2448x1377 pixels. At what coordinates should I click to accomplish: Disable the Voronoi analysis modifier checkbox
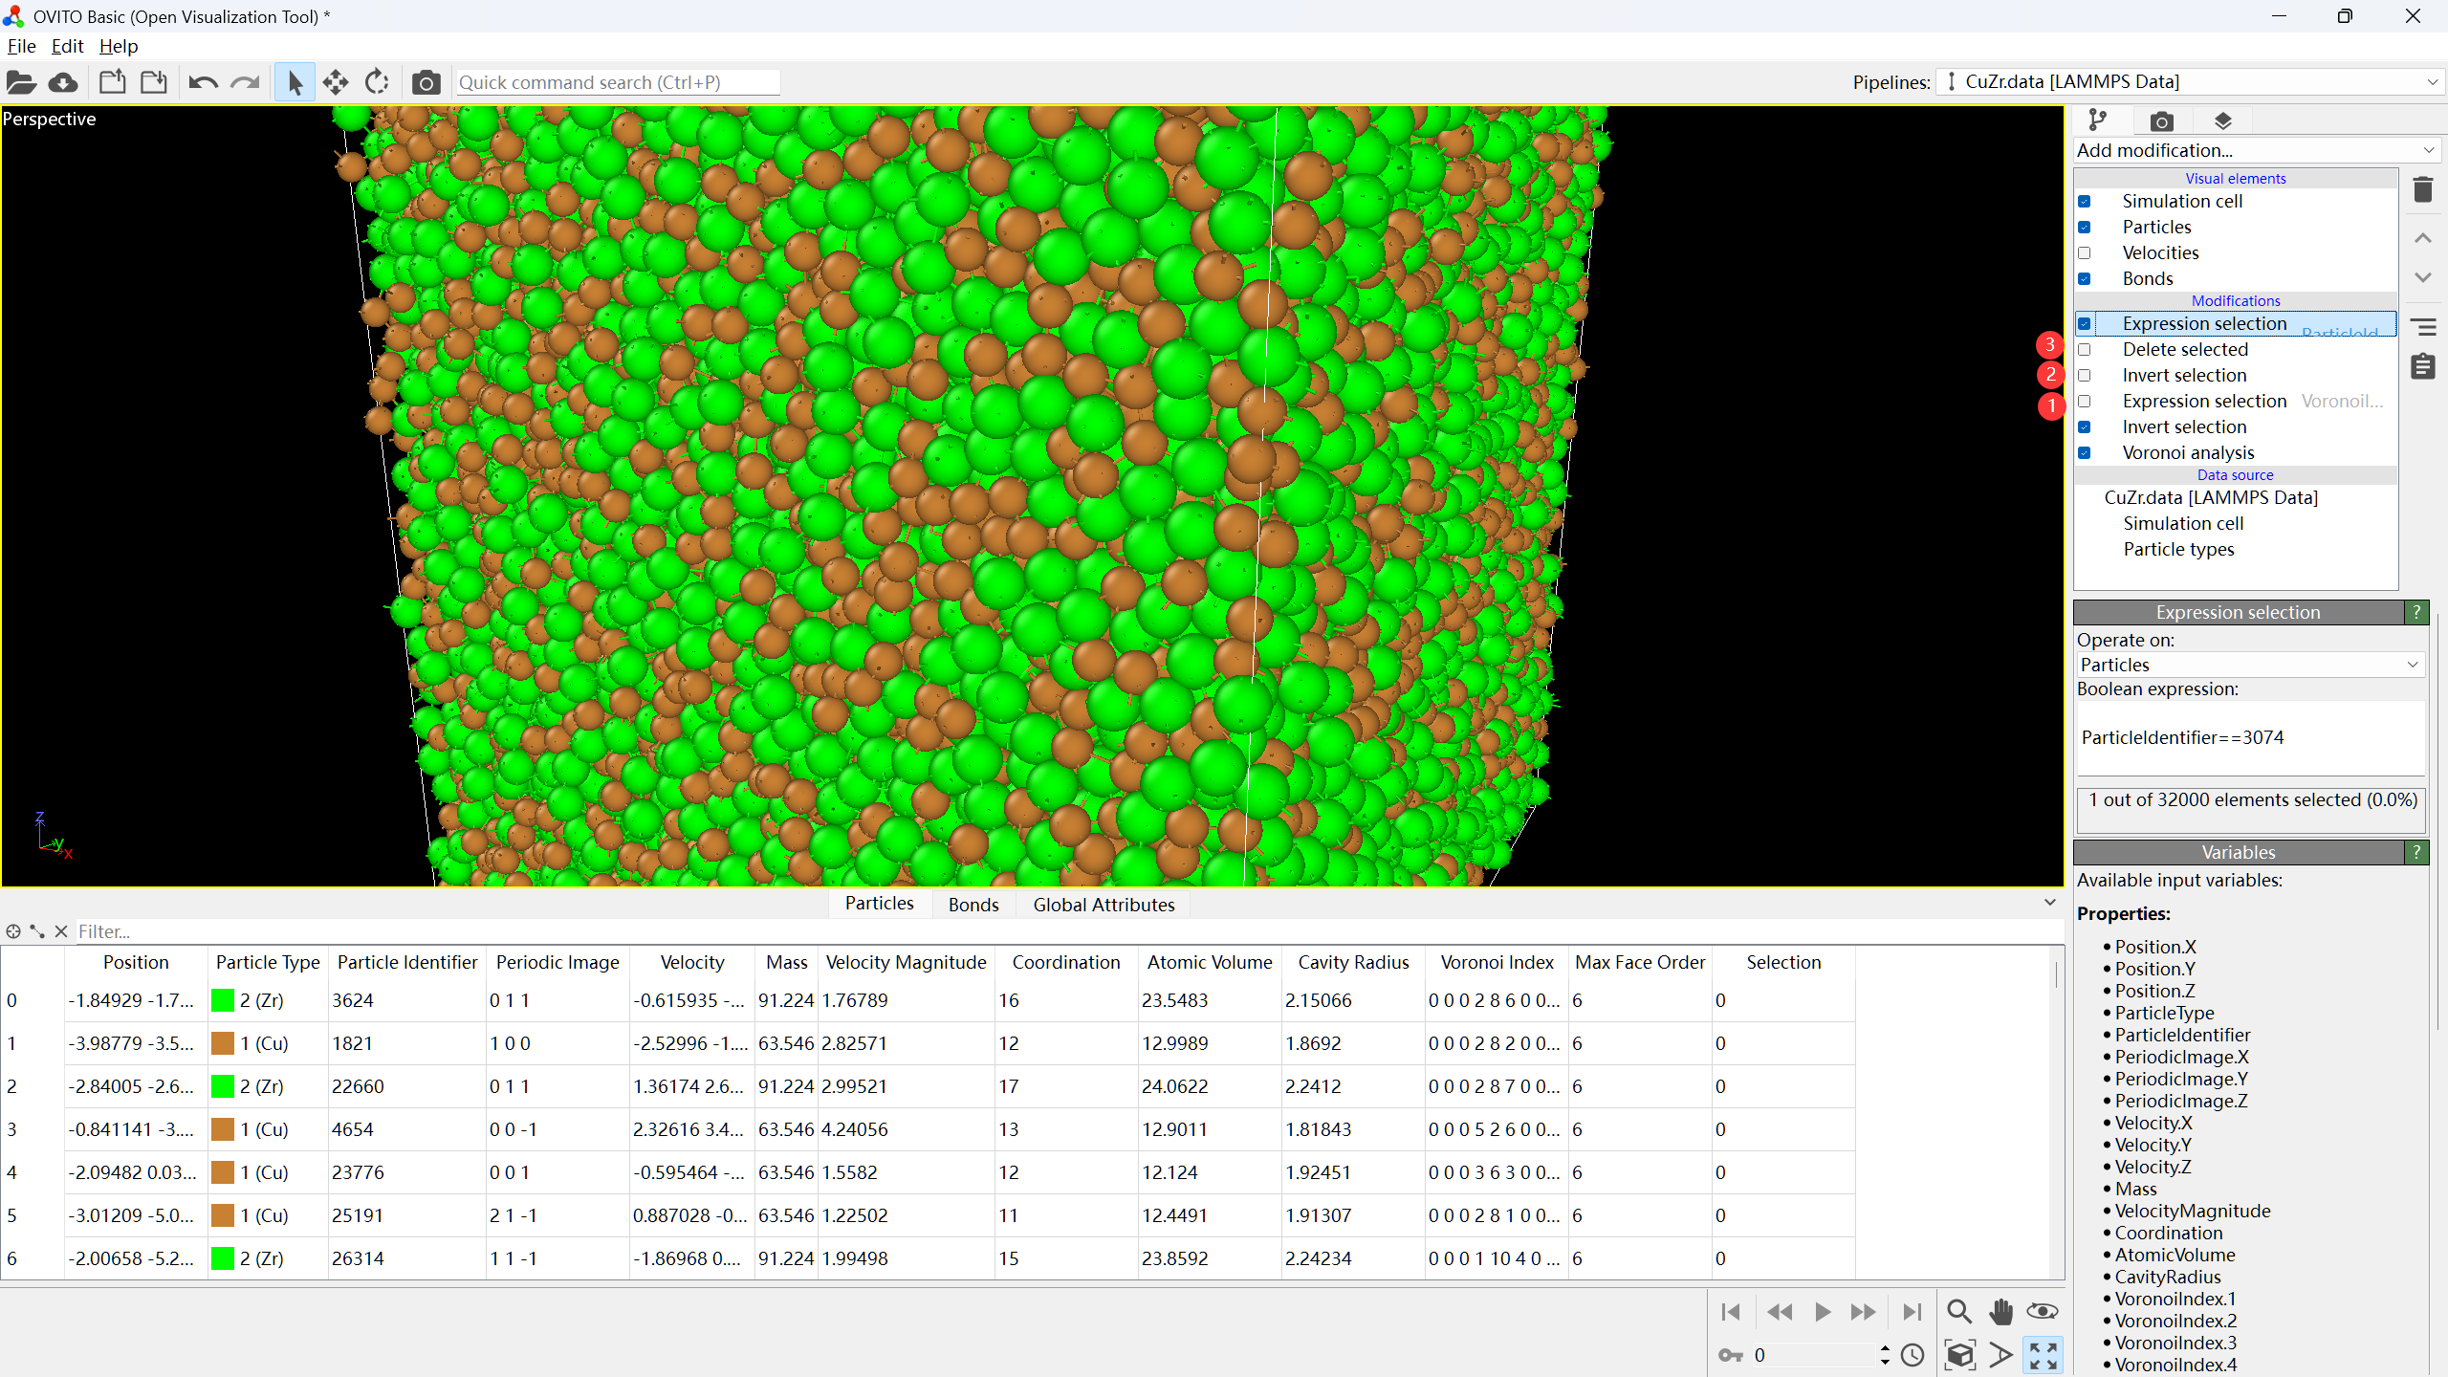2085,453
